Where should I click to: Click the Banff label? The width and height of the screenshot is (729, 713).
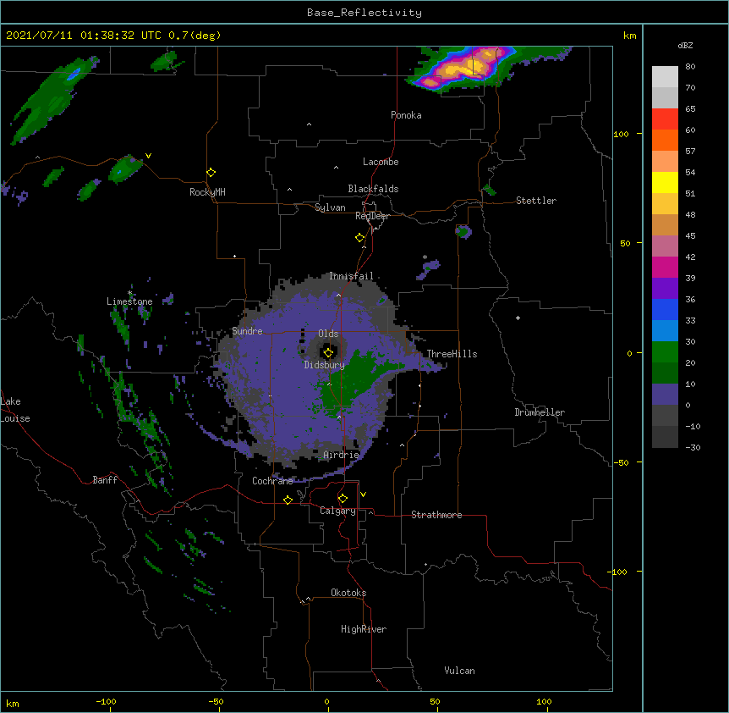coord(105,480)
